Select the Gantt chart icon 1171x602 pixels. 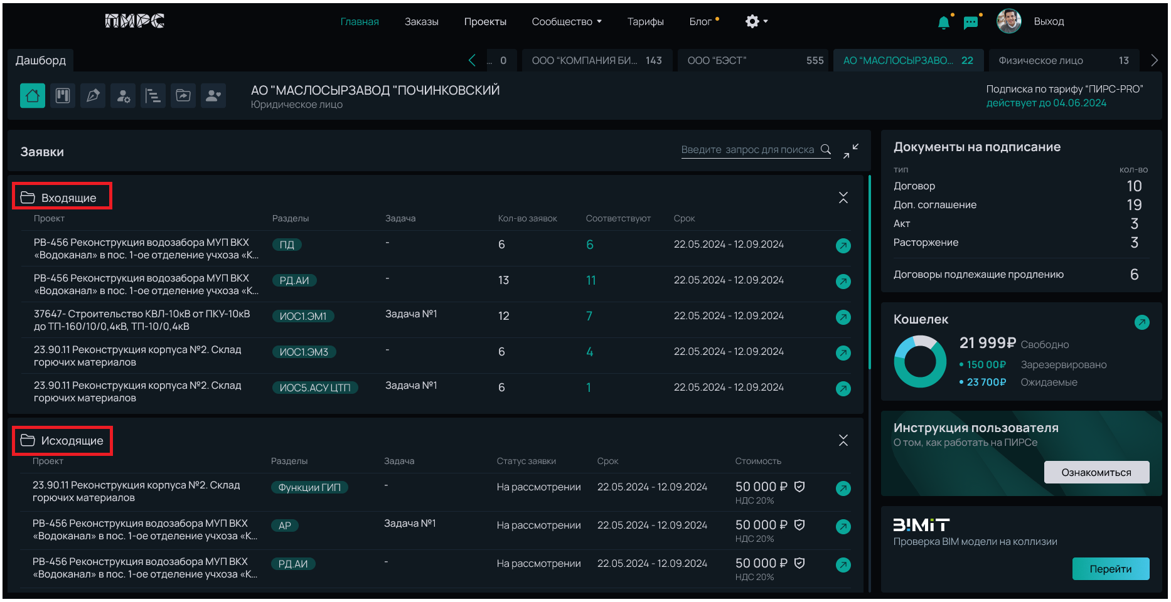pos(153,96)
